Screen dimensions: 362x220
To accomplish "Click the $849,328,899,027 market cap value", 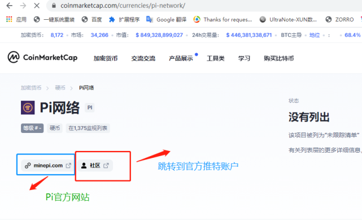I will pos(159,35).
